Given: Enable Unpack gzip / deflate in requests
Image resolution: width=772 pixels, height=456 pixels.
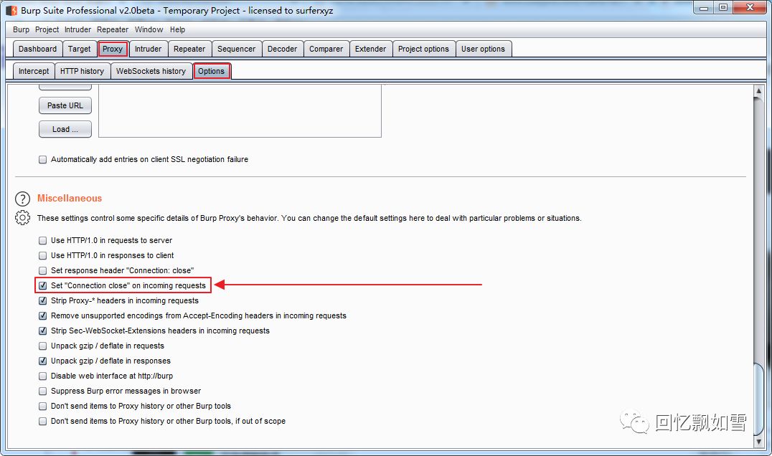Looking at the screenshot, I should coord(43,346).
